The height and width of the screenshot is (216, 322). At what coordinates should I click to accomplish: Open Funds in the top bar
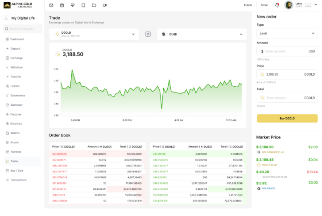[x=248, y=5]
